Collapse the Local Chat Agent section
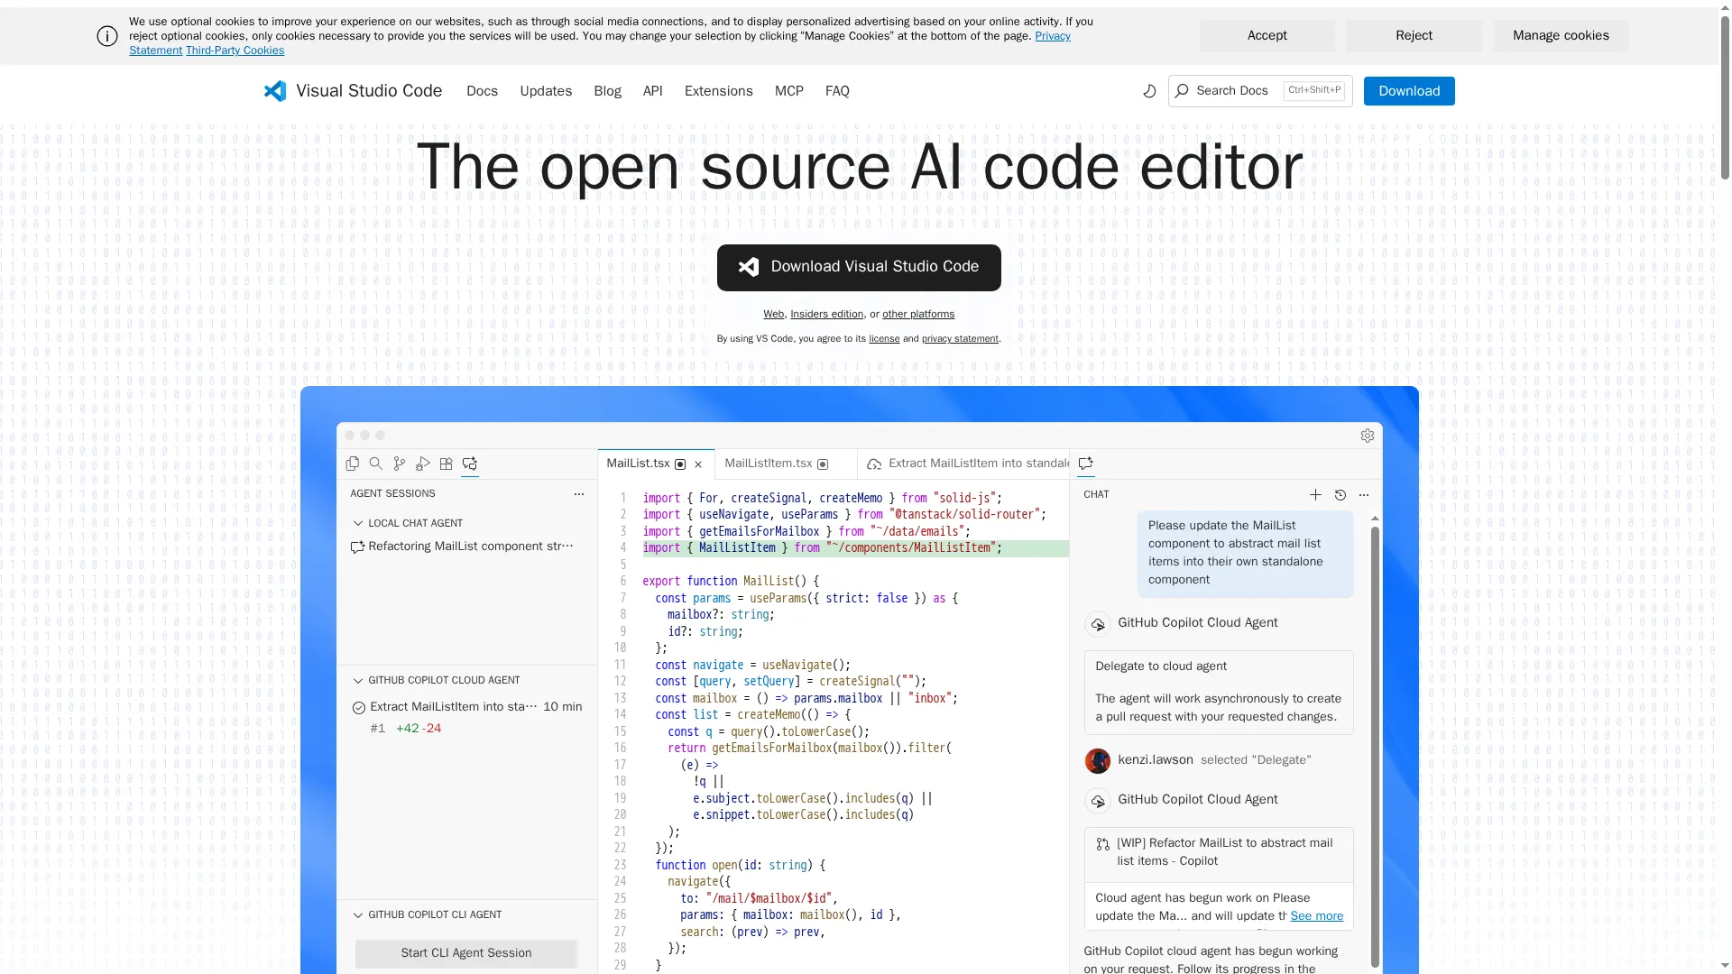 pos(358,523)
